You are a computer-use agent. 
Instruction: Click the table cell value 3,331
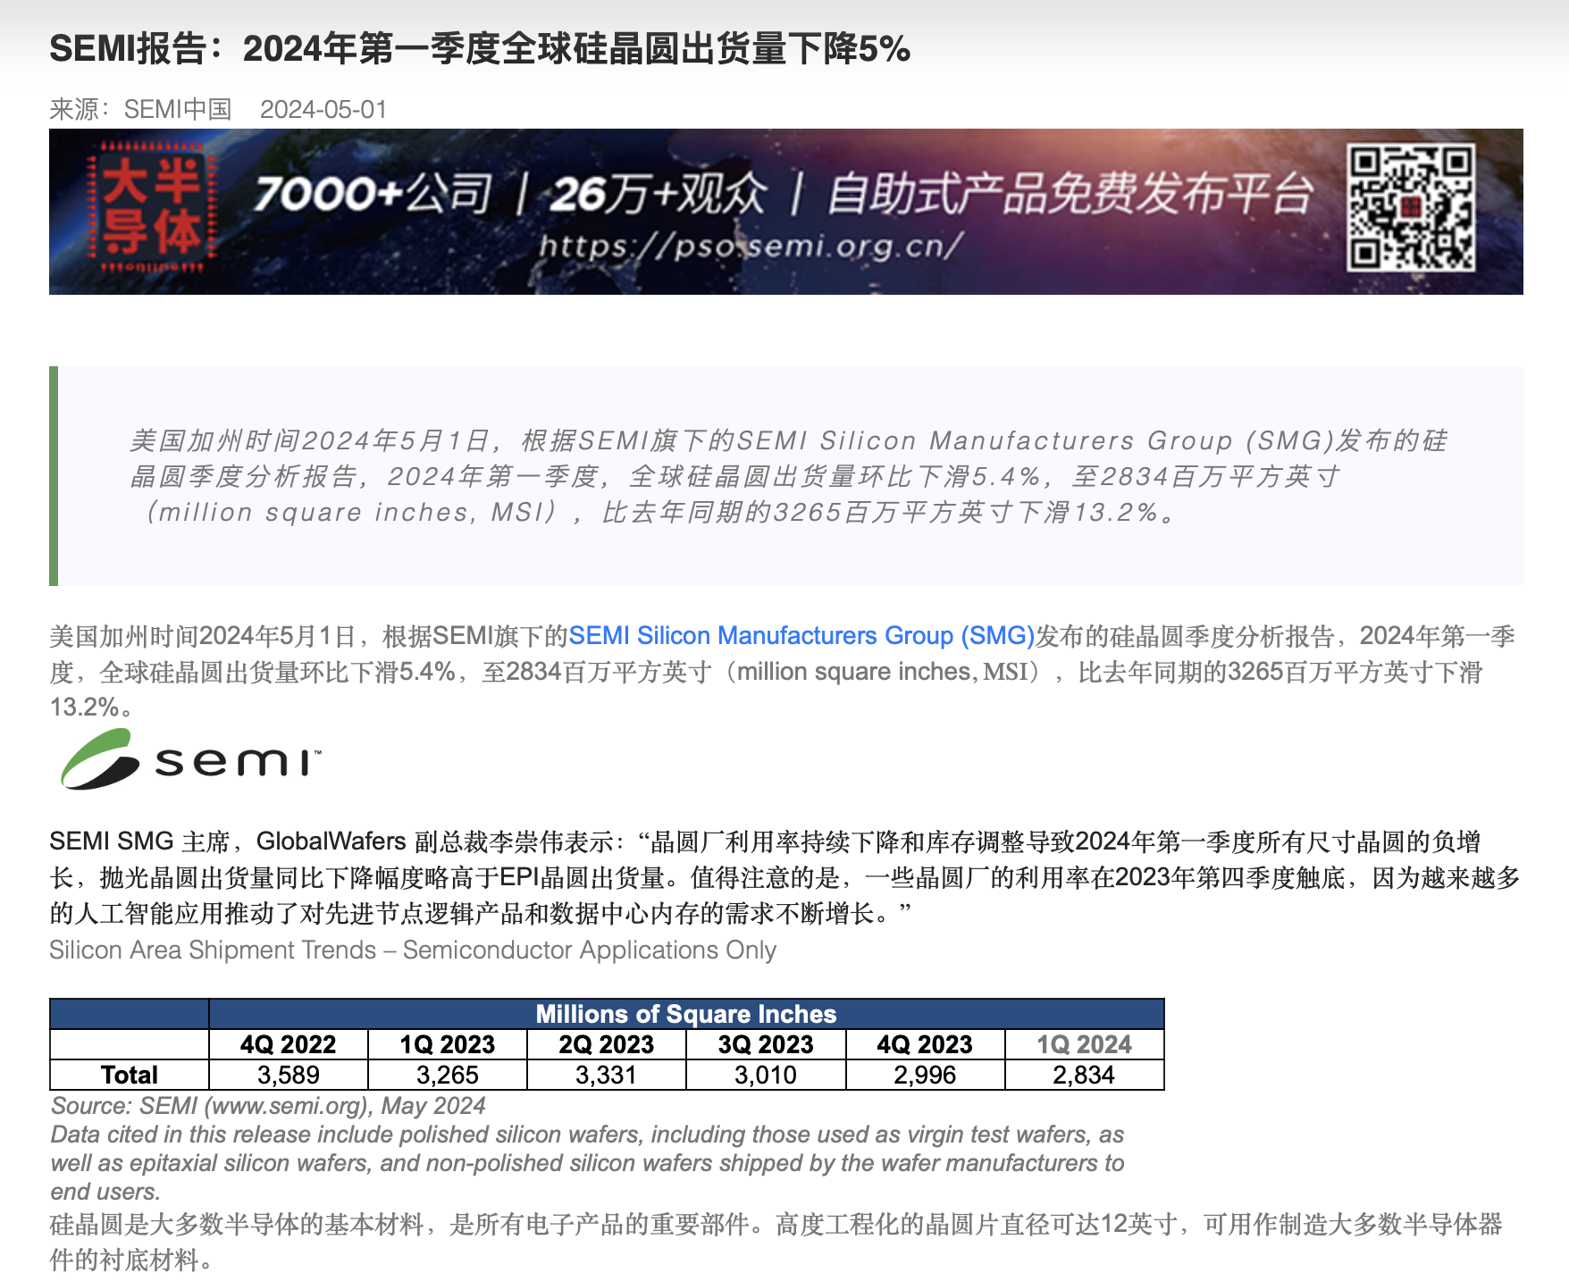tap(607, 1075)
